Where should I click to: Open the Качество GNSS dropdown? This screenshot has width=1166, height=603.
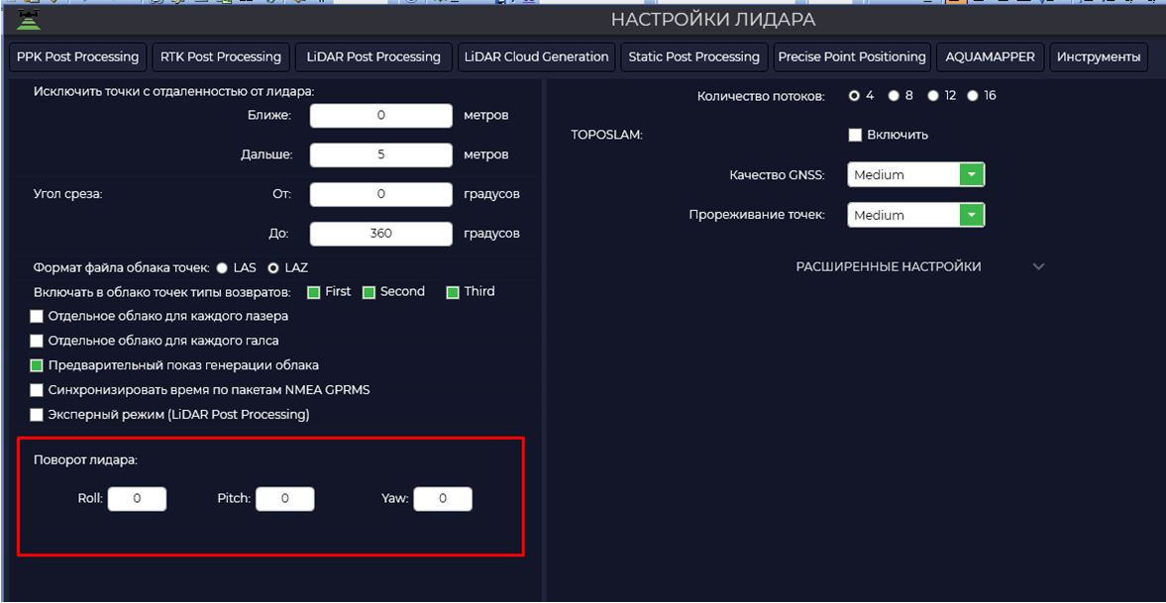[x=916, y=175]
